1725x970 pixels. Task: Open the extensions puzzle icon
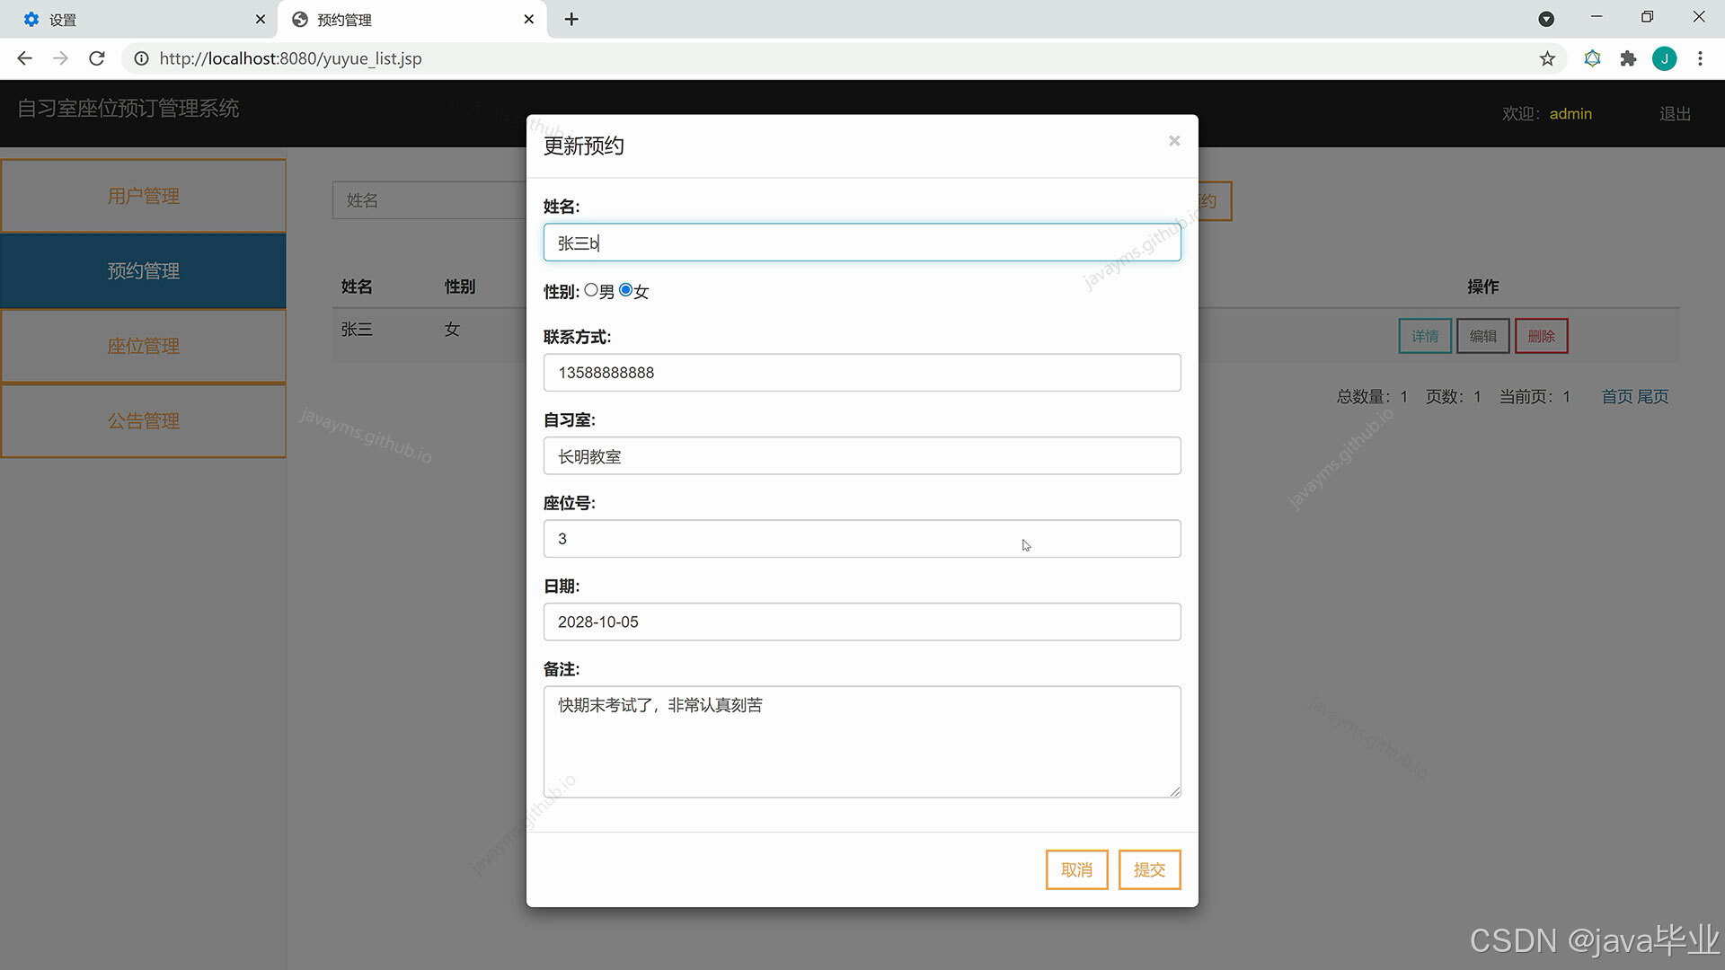[1628, 58]
